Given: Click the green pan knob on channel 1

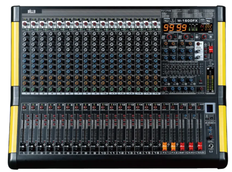Looking at the screenshot, I should tap(25, 89).
